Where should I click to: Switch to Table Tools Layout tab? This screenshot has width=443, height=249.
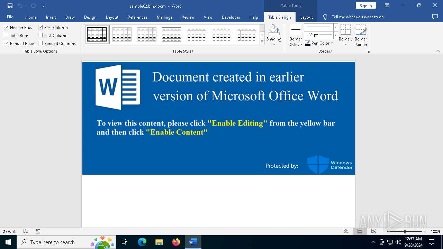(306, 17)
